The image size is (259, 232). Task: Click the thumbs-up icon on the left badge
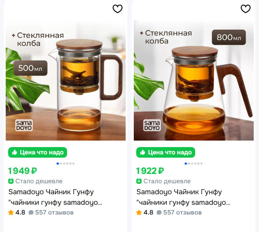pyautogui.click(x=15, y=152)
